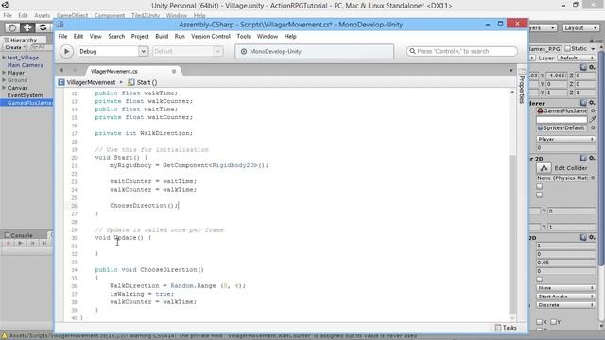This screenshot has width=605, height=340.
Task: Click the VillagerMovement class icon in breadcrumb
Action: point(61,82)
